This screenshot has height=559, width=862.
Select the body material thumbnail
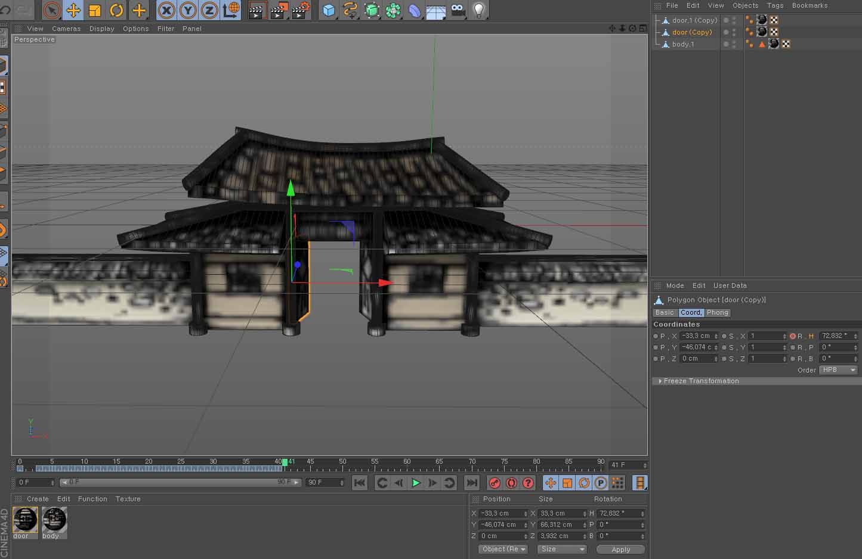54,520
